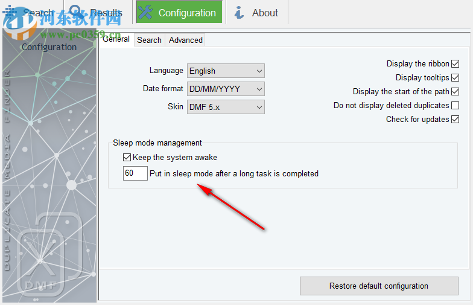Open the Language dropdown

[226, 71]
